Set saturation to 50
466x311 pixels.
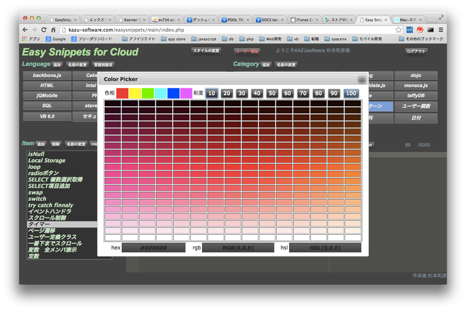pyautogui.click(x=272, y=93)
